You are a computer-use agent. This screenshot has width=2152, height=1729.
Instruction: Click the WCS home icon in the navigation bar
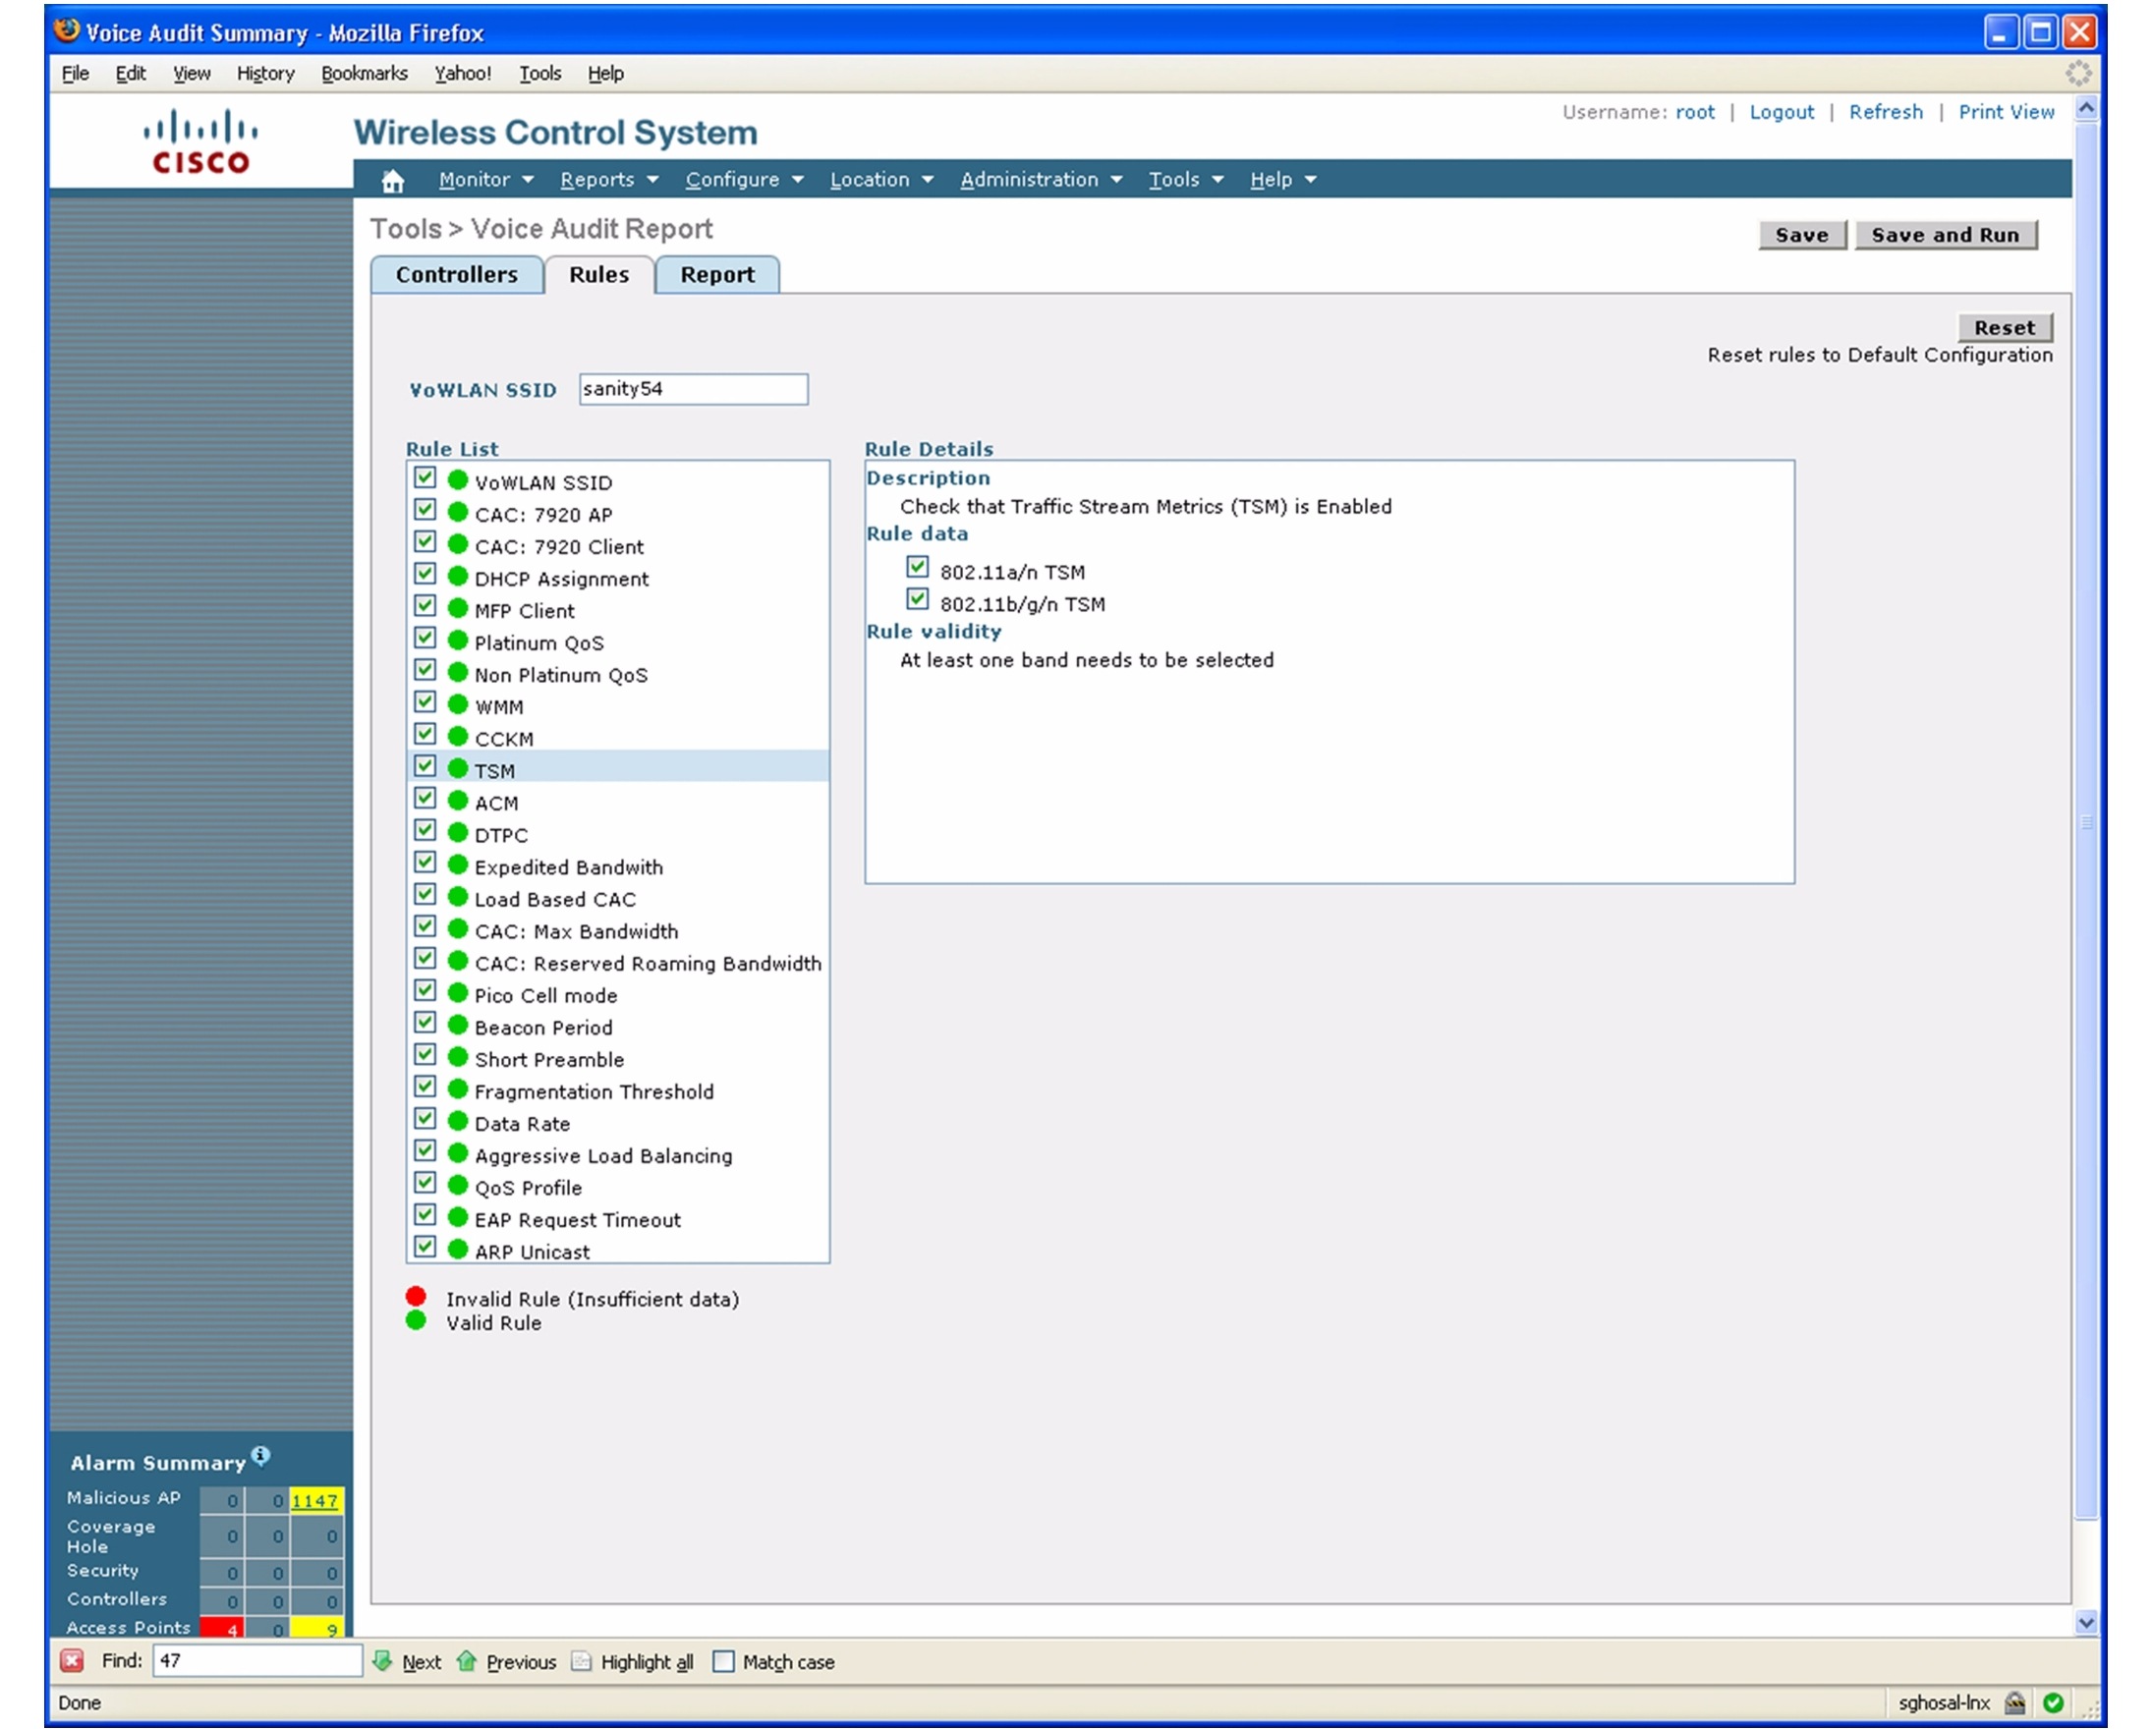click(x=392, y=180)
